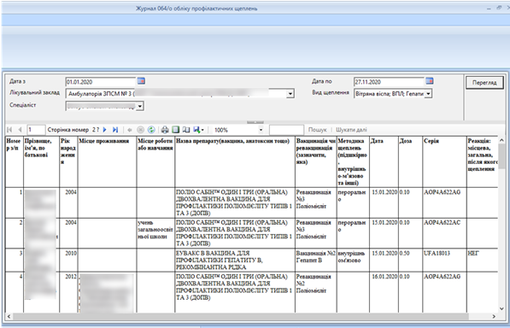Click the horizontal scrollbar's right arrow

494,316
